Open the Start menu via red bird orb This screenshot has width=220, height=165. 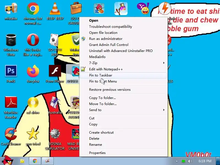[x=8, y=161]
